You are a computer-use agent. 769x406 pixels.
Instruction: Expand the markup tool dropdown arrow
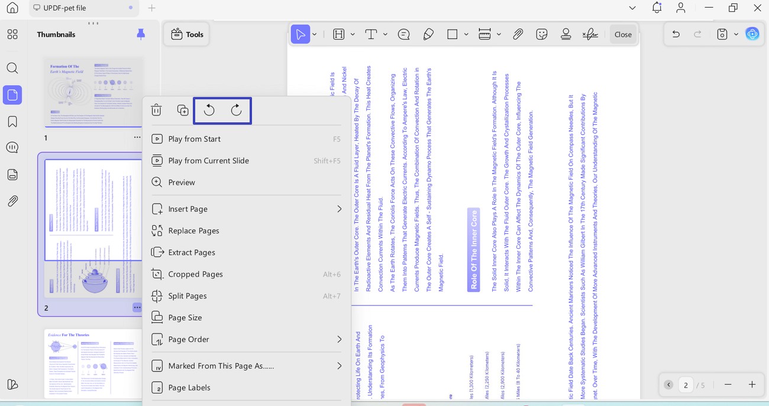point(353,34)
